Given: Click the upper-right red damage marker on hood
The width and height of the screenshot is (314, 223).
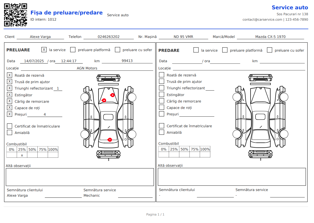Looking at the screenshot, I should point(112,95).
